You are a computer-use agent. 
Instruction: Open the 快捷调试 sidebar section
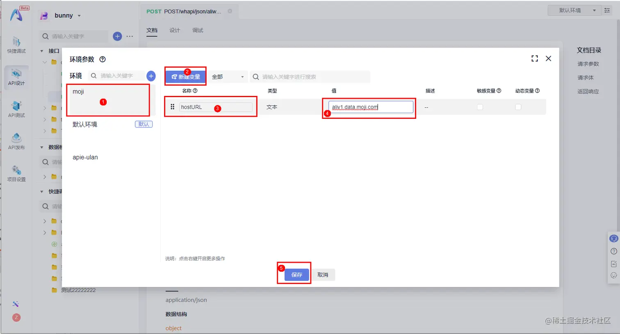tap(16, 45)
